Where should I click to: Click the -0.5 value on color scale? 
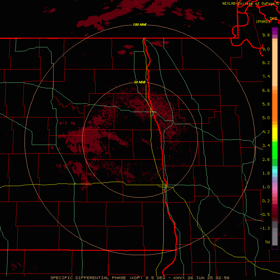[265, 215]
